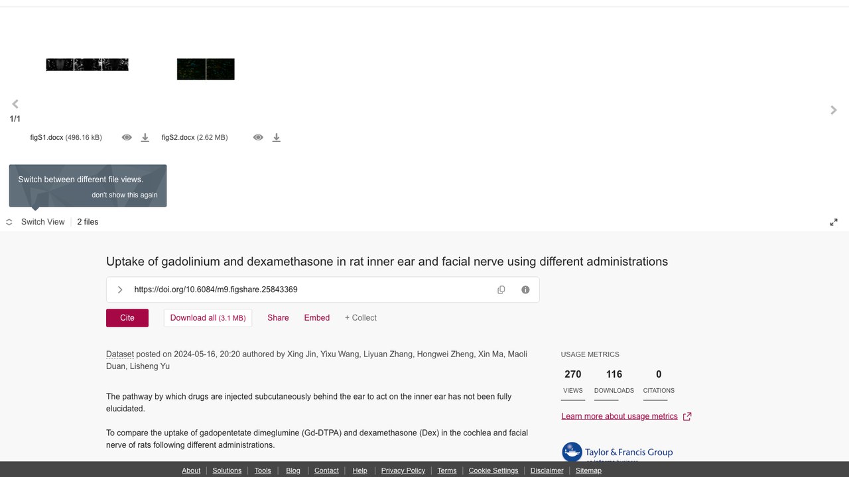The width and height of the screenshot is (849, 477).
Task: Click the Dataset item type label
Action: (120, 354)
